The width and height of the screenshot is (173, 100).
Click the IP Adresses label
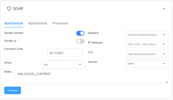95,42
